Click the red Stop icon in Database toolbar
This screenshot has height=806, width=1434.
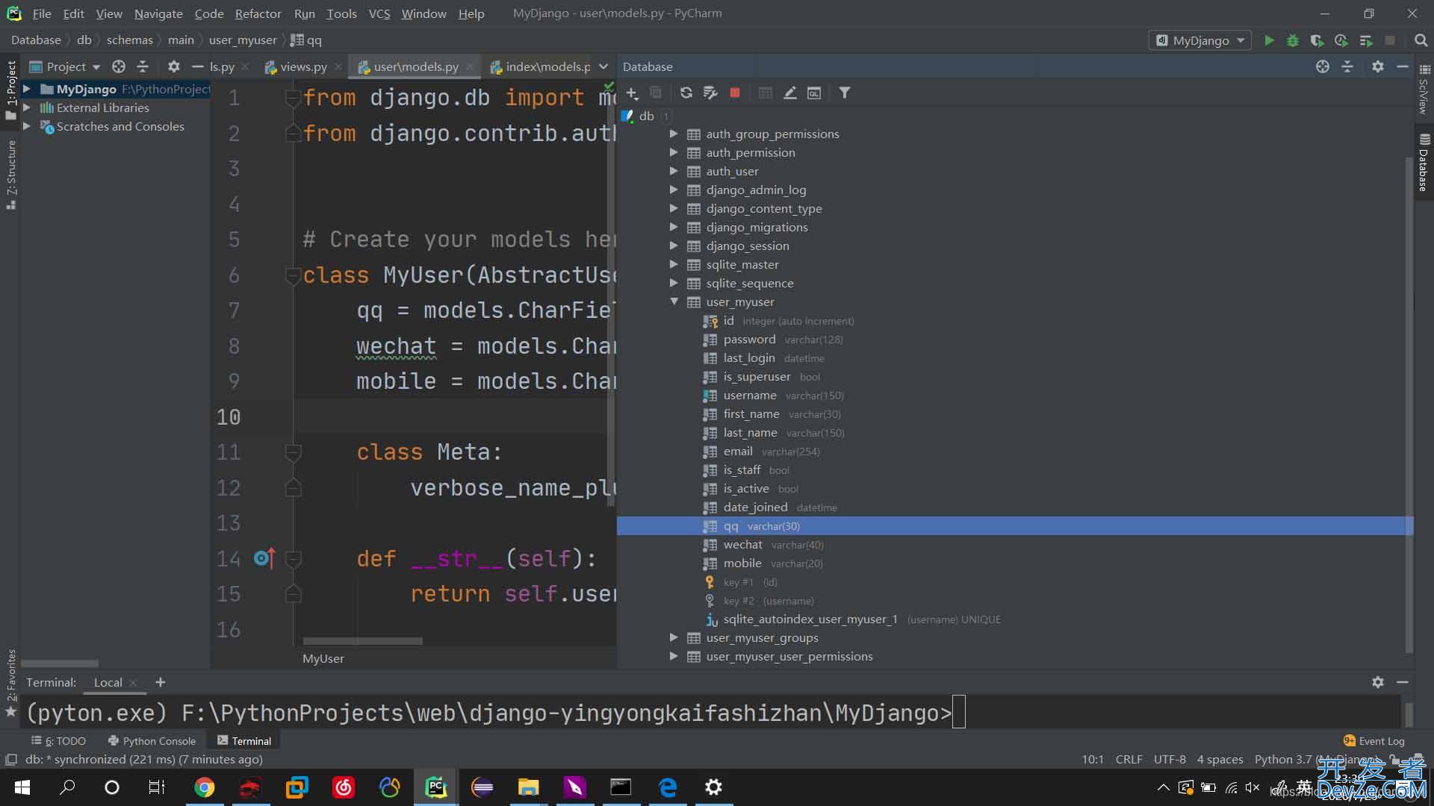tap(735, 93)
